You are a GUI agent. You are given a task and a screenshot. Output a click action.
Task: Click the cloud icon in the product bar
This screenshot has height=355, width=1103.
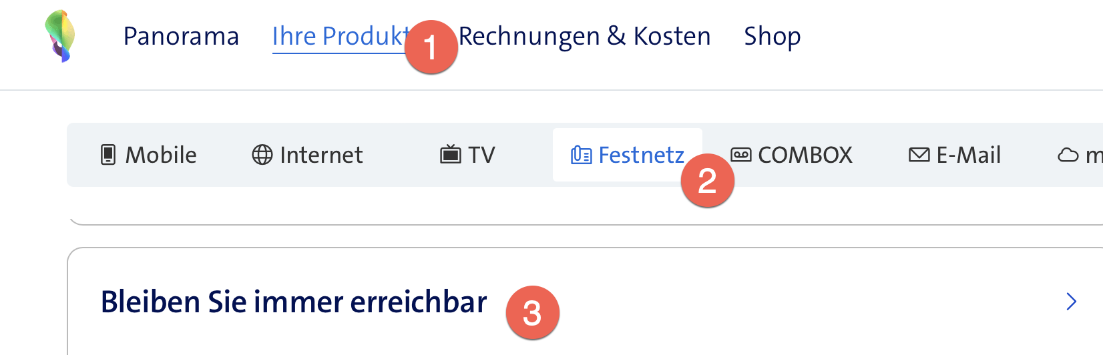click(x=1068, y=155)
